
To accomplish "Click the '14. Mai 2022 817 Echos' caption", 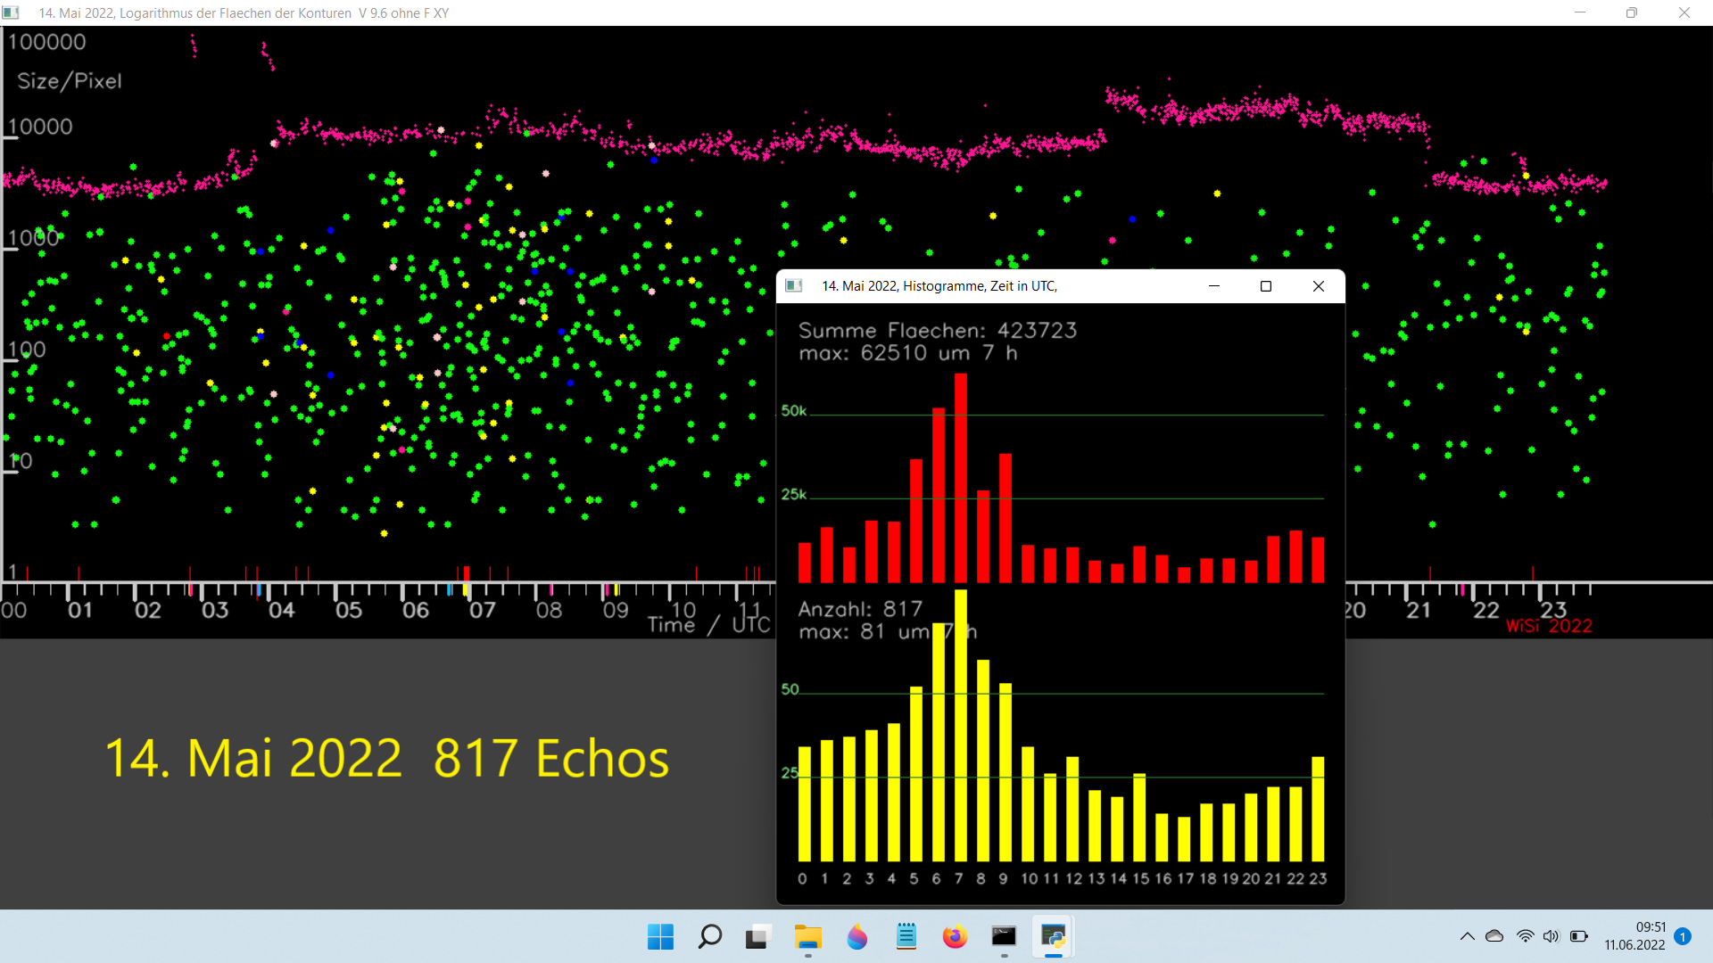I will tap(387, 759).
